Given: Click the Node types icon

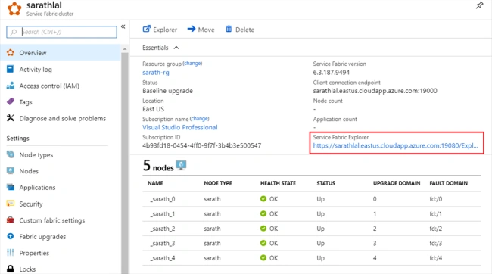Looking at the screenshot, I should point(11,154).
